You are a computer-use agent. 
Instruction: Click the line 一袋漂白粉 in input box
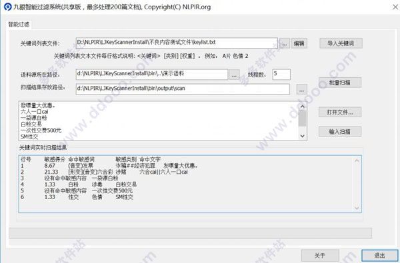click(x=34, y=118)
